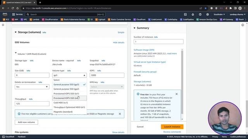248x139 pixels.
Task: Choose Magnetic (standard) option
Action: tap(69, 112)
